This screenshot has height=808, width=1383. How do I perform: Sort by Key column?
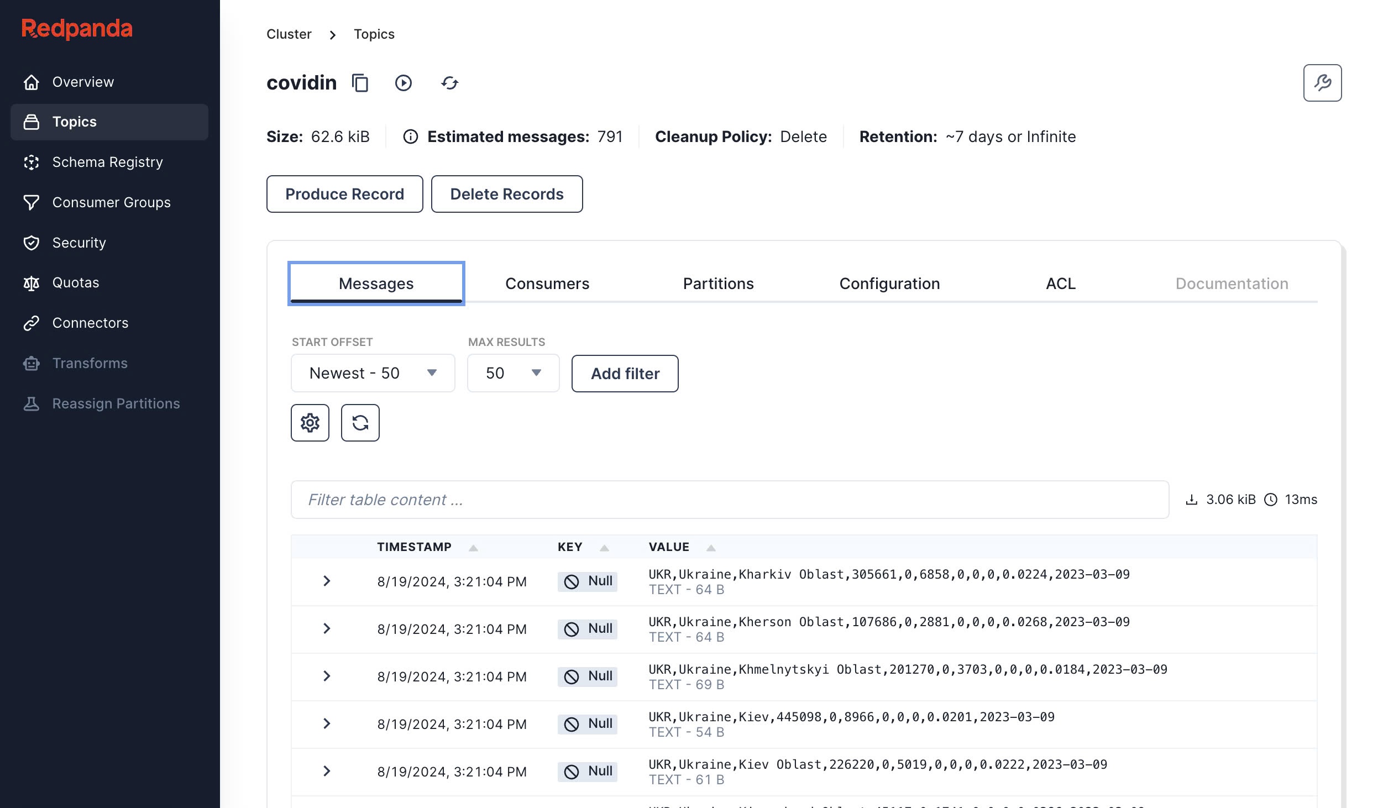tap(583, 547)
